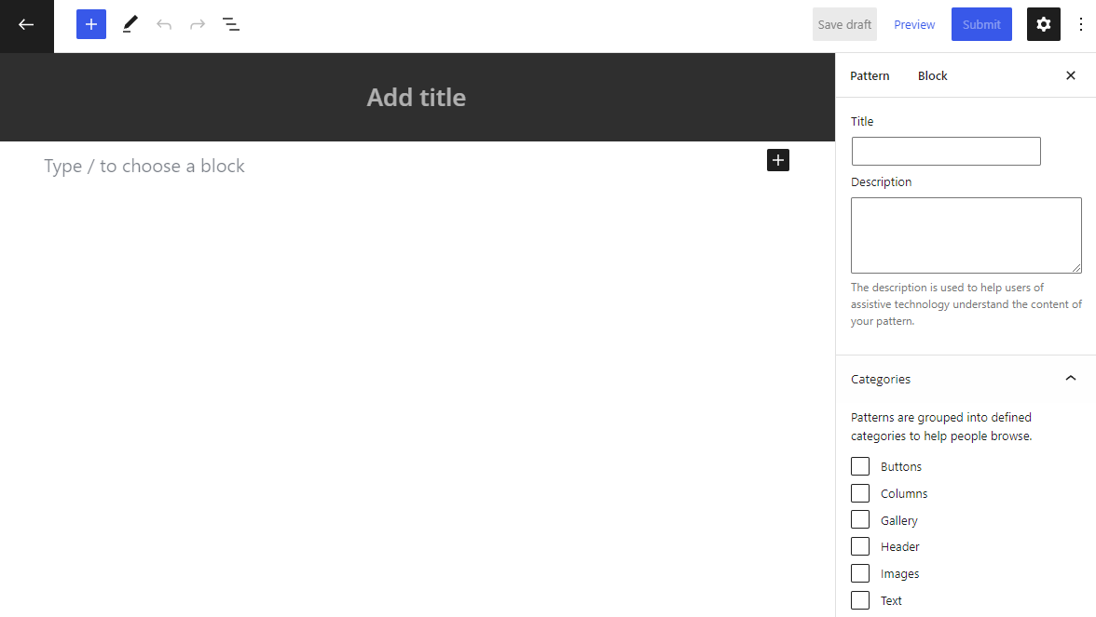This screenshot has height=617, width=1096.
Task: Select the Columns category checkbox
Action: [859, 492]
